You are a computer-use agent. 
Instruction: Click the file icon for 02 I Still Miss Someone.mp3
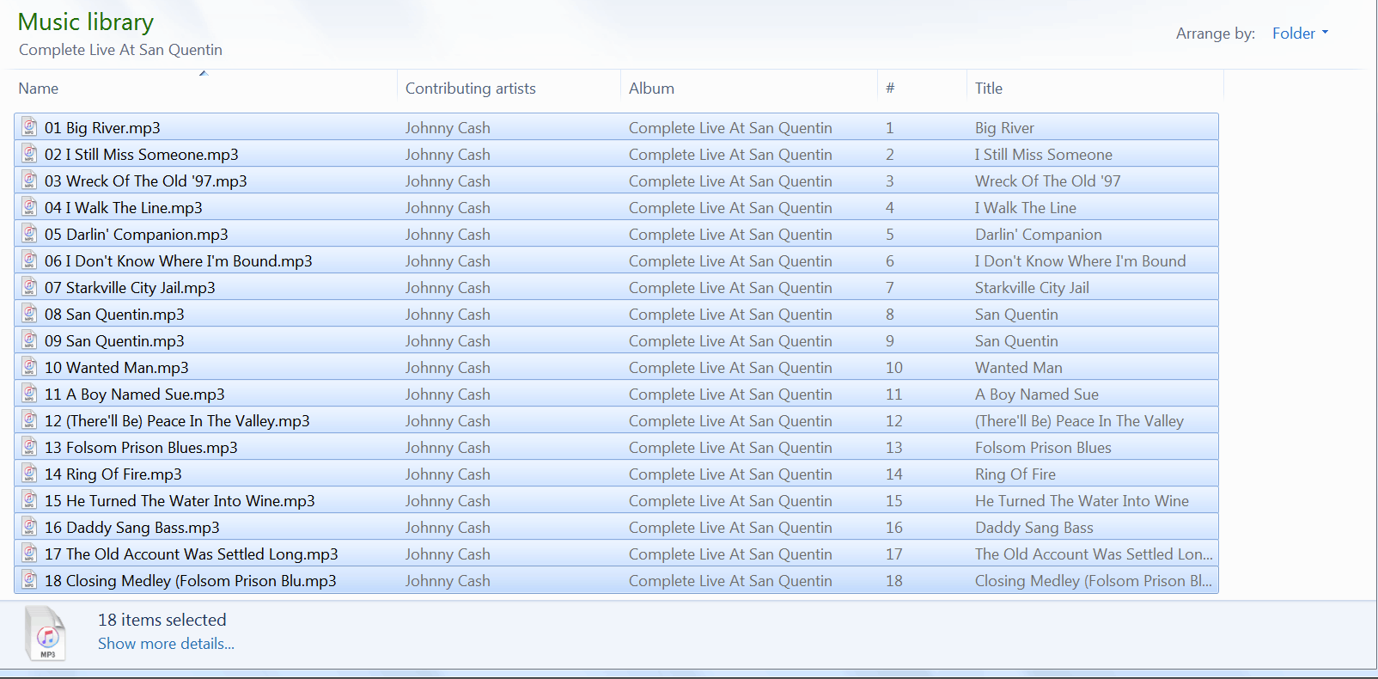[x=29, y=154]
